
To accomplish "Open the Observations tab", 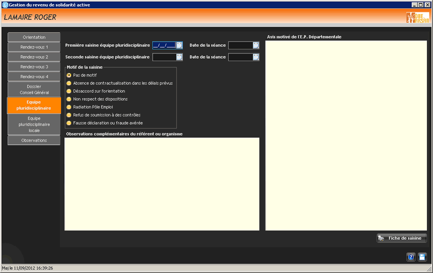I will (34, 140).
